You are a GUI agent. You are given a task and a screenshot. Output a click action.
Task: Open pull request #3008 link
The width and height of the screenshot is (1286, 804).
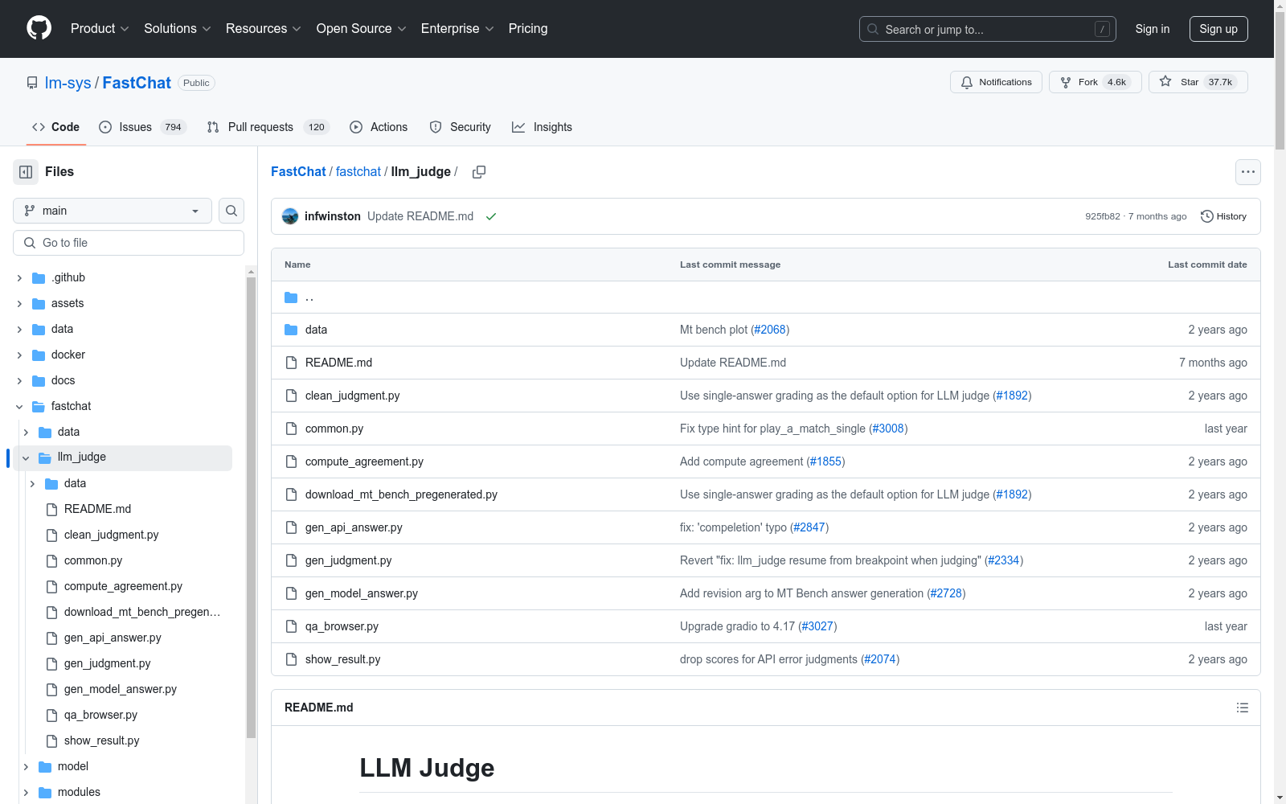888,429
